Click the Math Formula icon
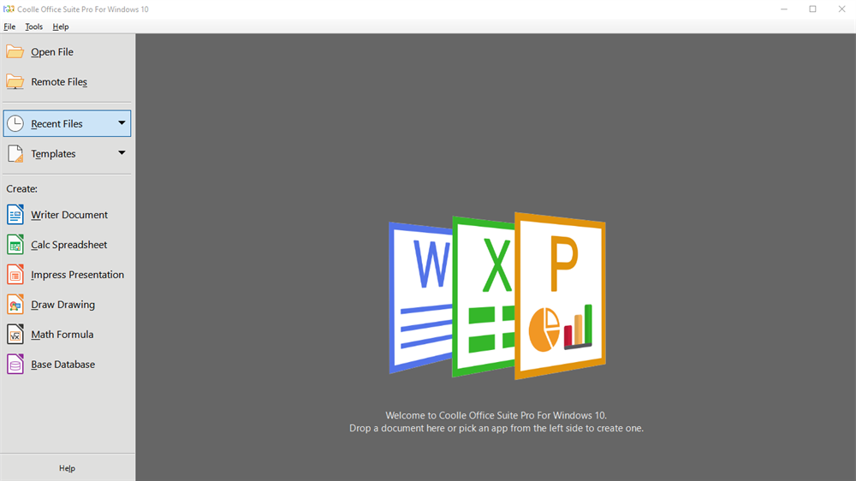This screenshot has height=481, width=856. point(15,335)
